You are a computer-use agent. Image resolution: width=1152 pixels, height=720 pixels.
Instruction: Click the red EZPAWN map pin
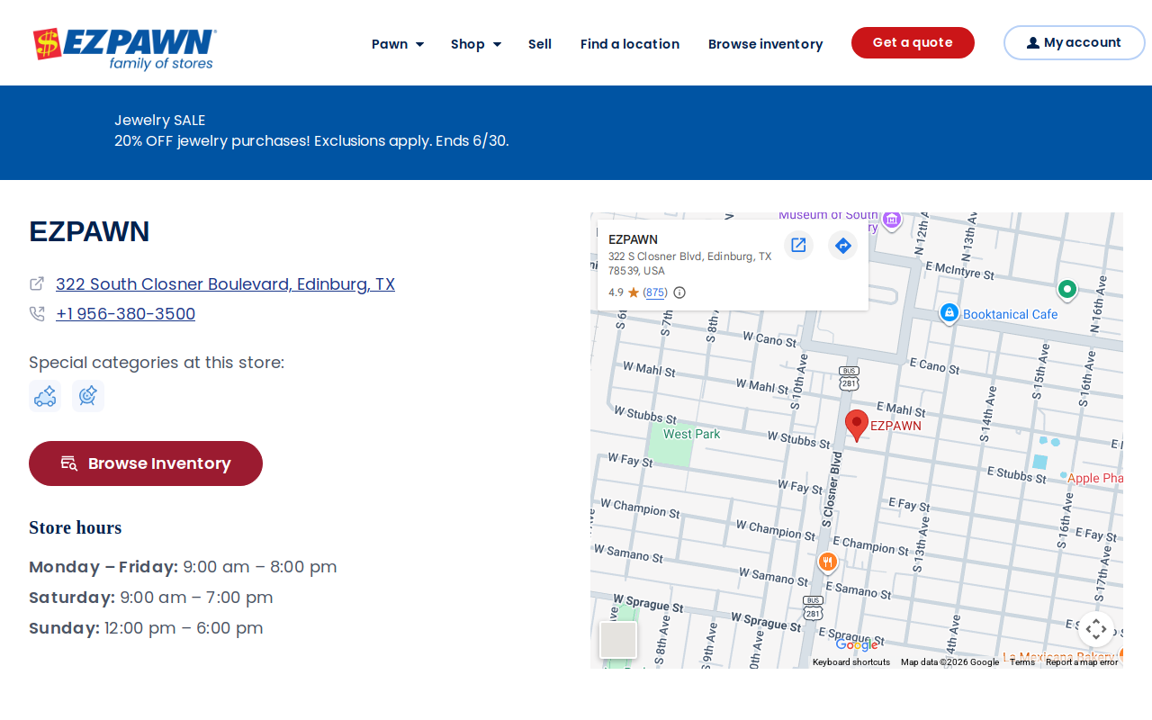[x=857, y=425]
